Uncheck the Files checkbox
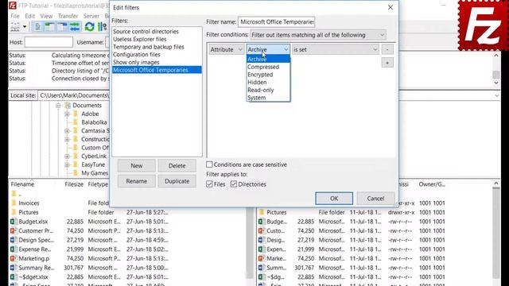The image size is (509, 286). [x=209, y=184]
